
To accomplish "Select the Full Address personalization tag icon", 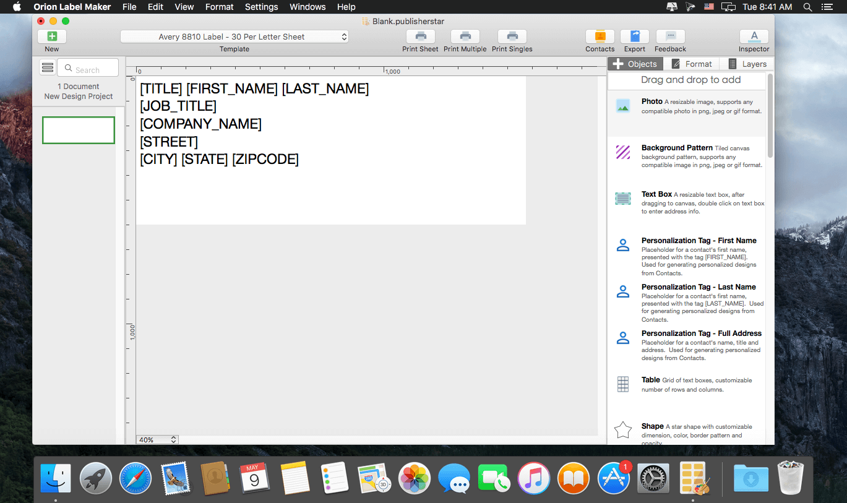I will point(623,338).
